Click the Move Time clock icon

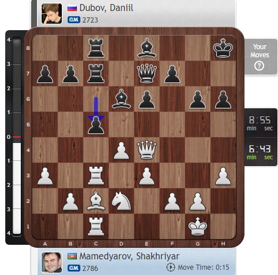pos(170,267)
